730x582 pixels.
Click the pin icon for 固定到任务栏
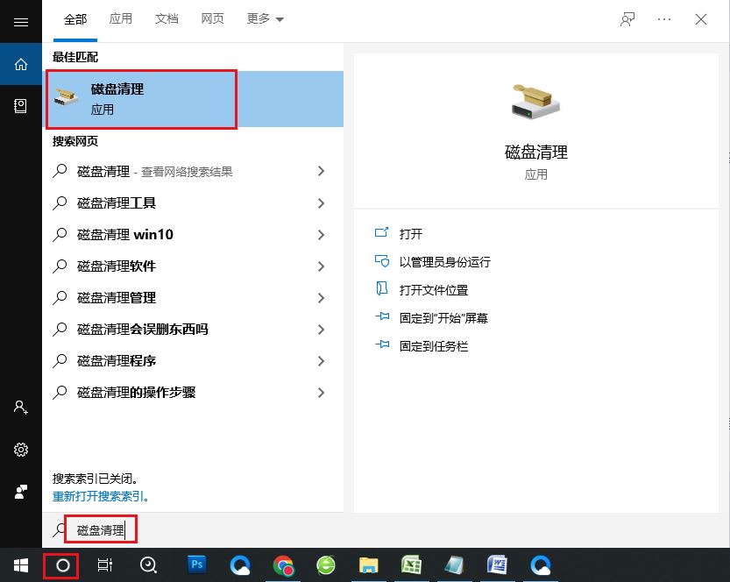[x=382, y=344]
